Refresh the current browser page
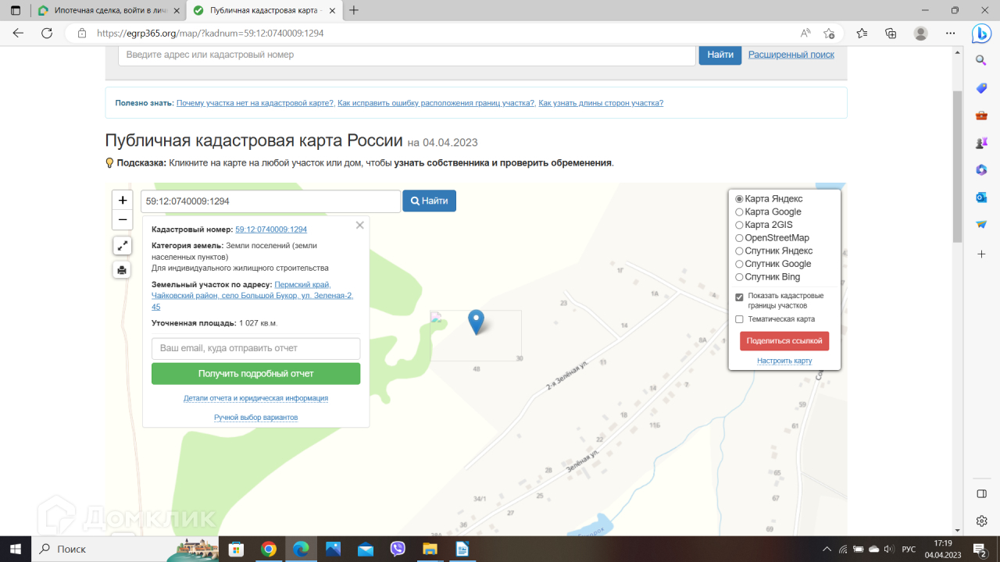The image size is (1000, 562). (47, 34)
